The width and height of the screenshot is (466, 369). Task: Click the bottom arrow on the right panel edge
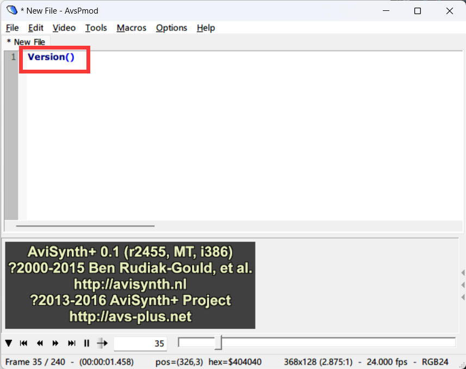[463, 297]
